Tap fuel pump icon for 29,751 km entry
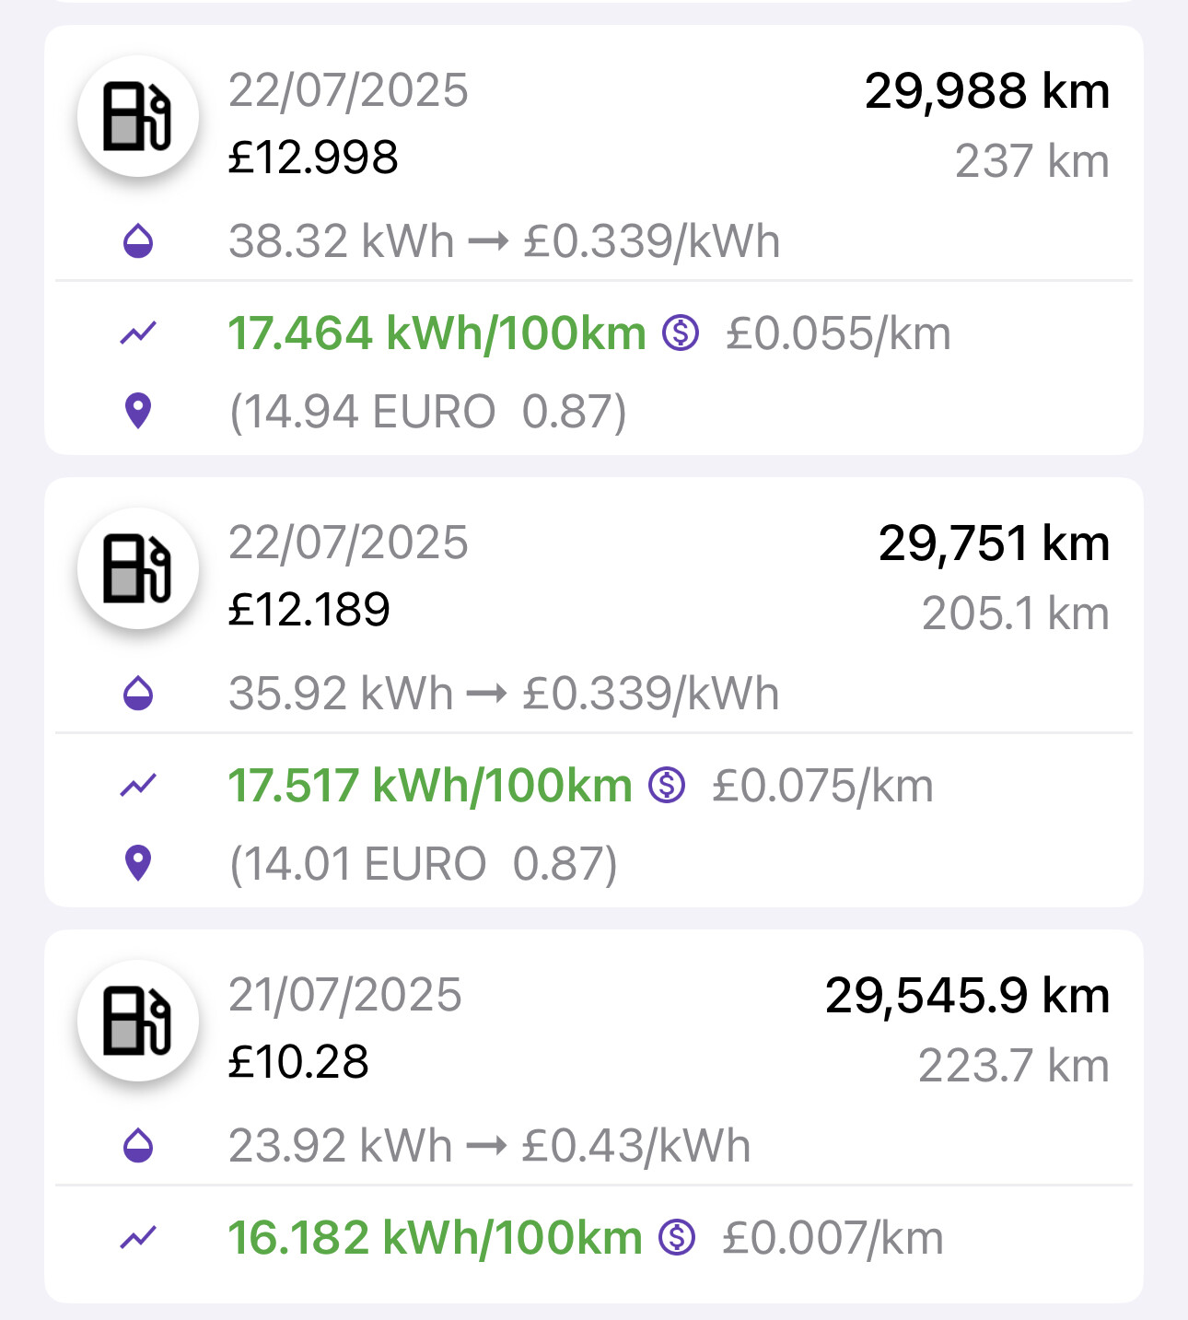 tap(138, 568)
